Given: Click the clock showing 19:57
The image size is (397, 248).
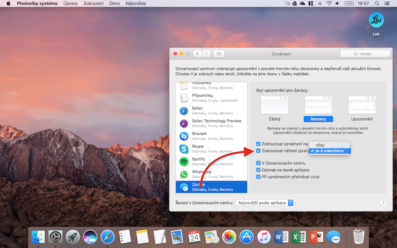Looking at the screenshot, I should pyautogui.click(x=363, y=4).
